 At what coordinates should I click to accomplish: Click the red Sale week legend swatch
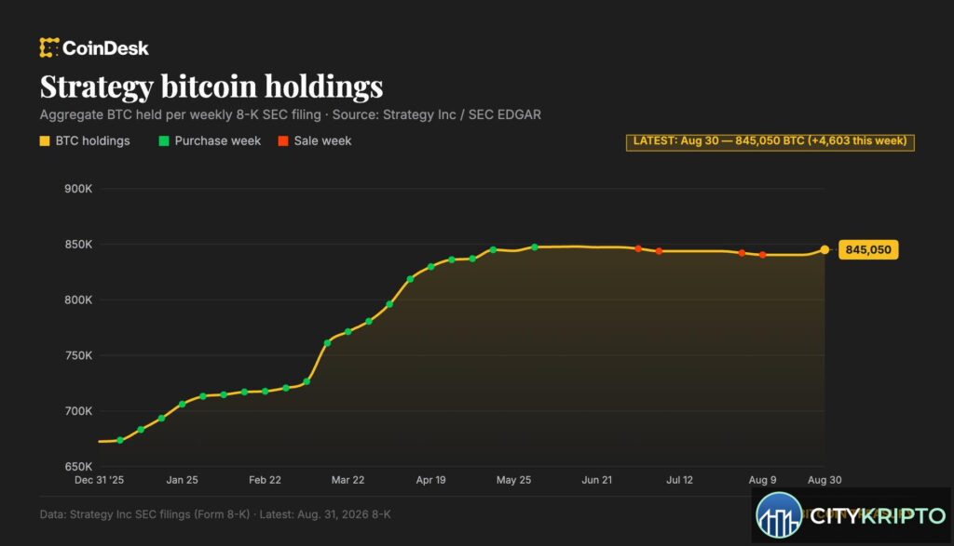(x=283, y=140)
